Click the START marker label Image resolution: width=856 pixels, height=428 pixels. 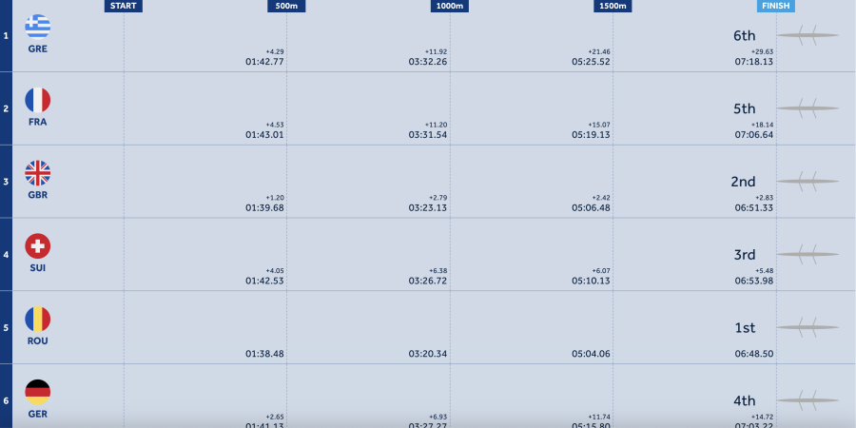click(124, 6)
